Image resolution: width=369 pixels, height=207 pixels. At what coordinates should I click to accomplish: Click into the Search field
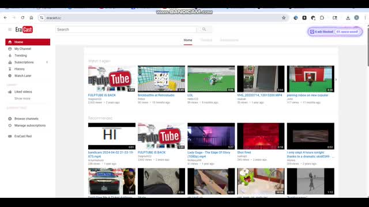[x=126, y=29]
